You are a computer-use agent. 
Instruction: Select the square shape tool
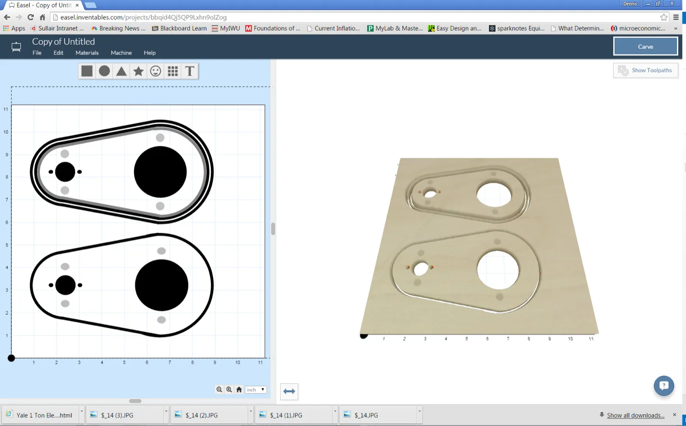86,71
